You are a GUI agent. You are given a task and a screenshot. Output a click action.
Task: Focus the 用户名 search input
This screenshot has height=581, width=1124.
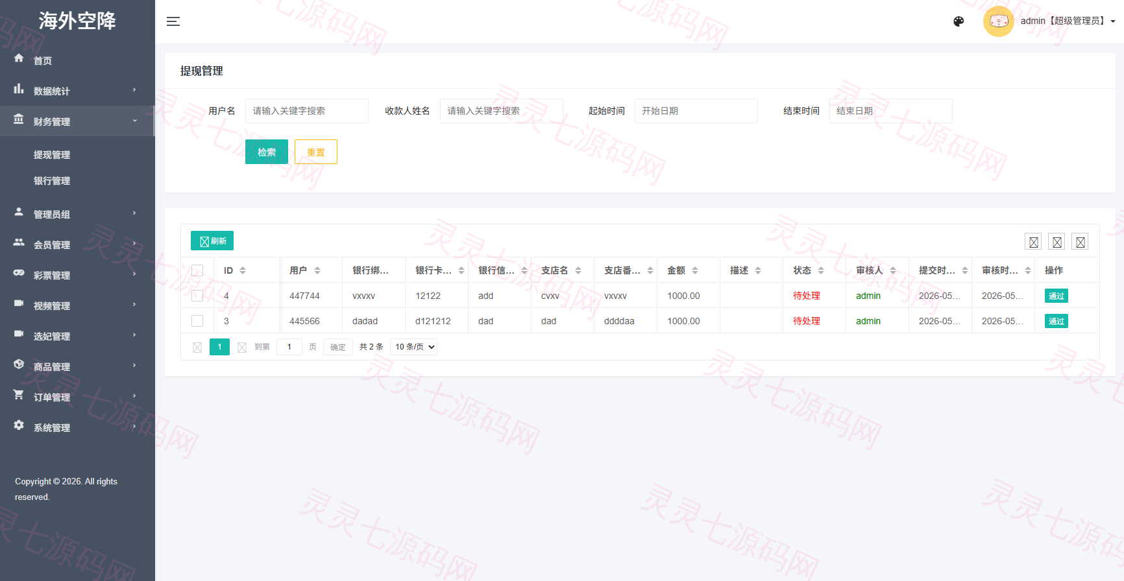pyautogui.click(x=307, y=111)
